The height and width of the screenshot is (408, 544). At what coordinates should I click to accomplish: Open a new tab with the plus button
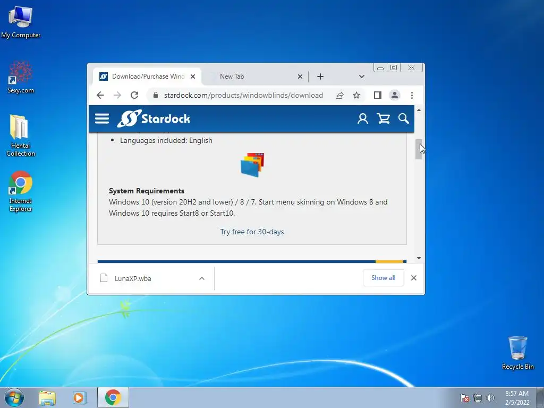pyautogui.click(x=320, y=76)
